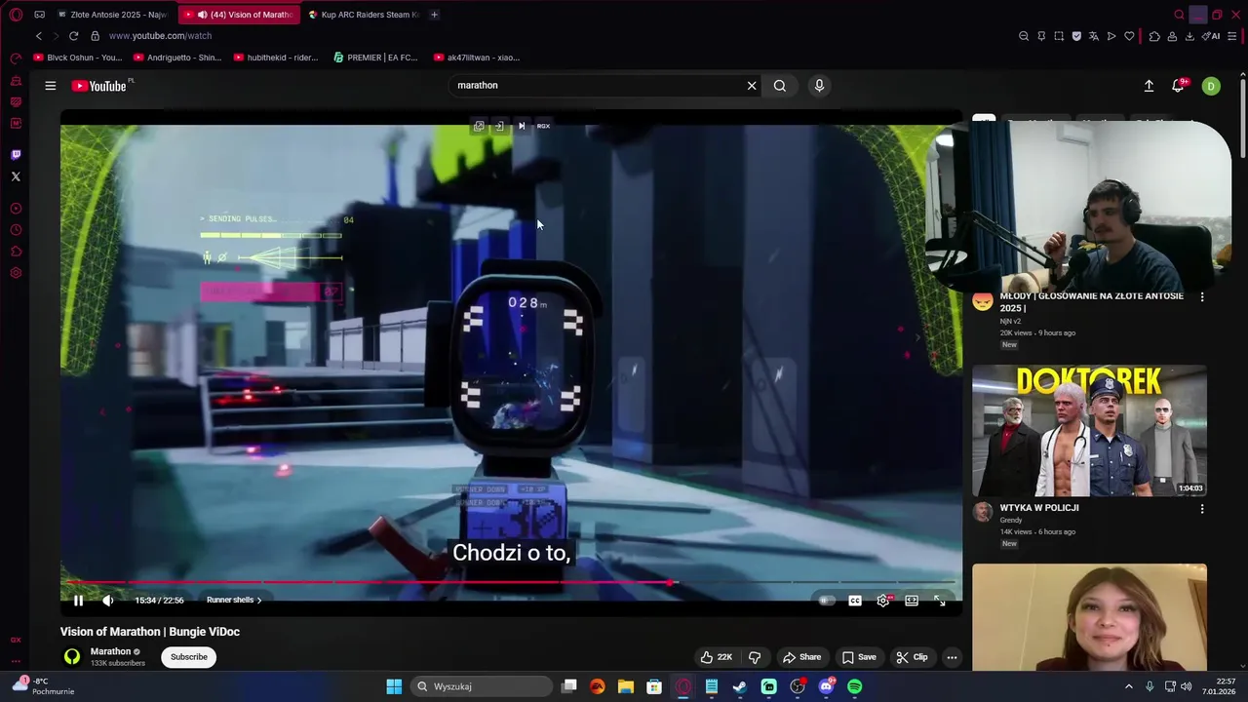Open the Marathon channel avatar
The width and height of the screenshot is (1248, 702).
pos(72,656)
